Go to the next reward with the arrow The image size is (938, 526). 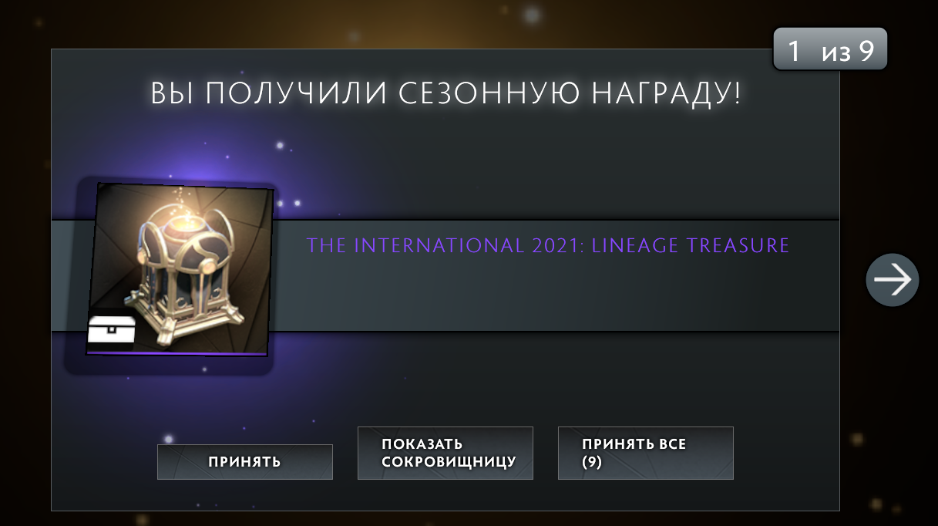coord(893,280)
